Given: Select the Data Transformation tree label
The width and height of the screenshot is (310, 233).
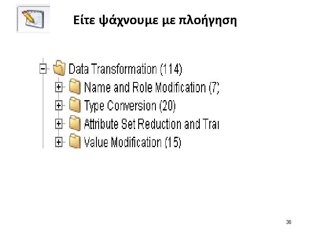Looking at the screenshot, I should click(x=113, y=69).
